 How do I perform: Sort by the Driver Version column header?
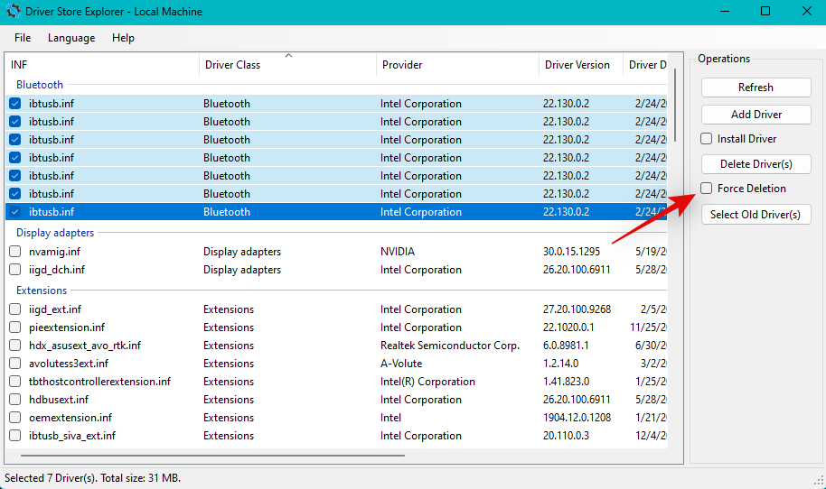[x=580, y=65]
